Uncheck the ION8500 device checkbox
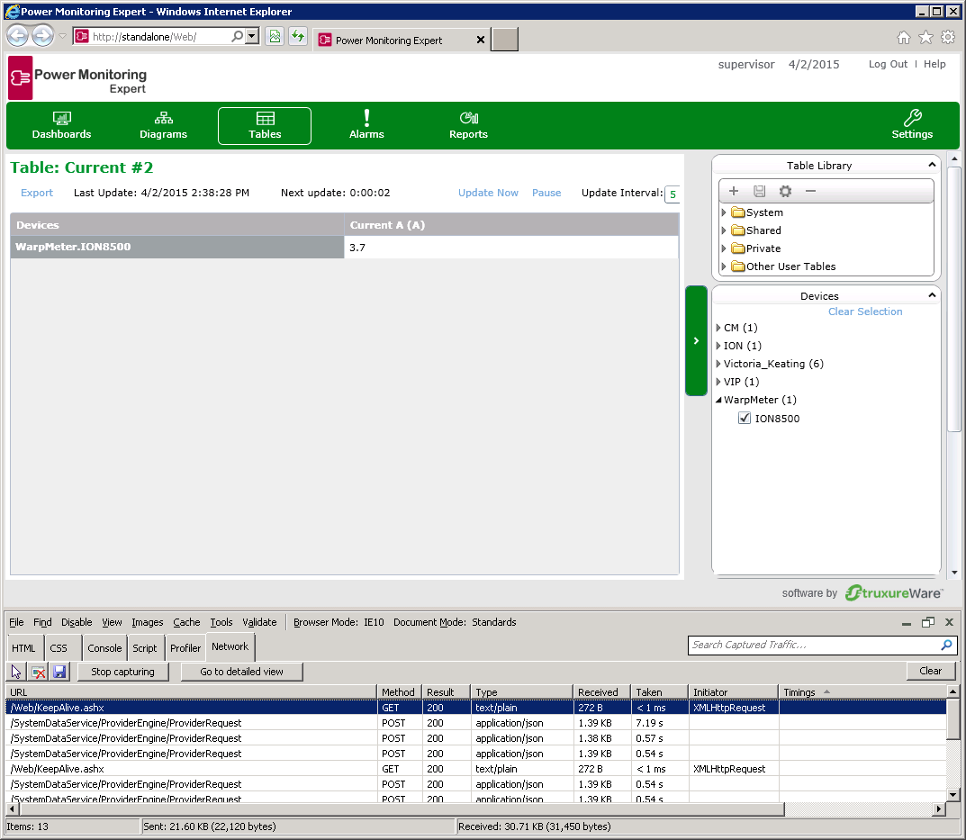 click(745, 418)
